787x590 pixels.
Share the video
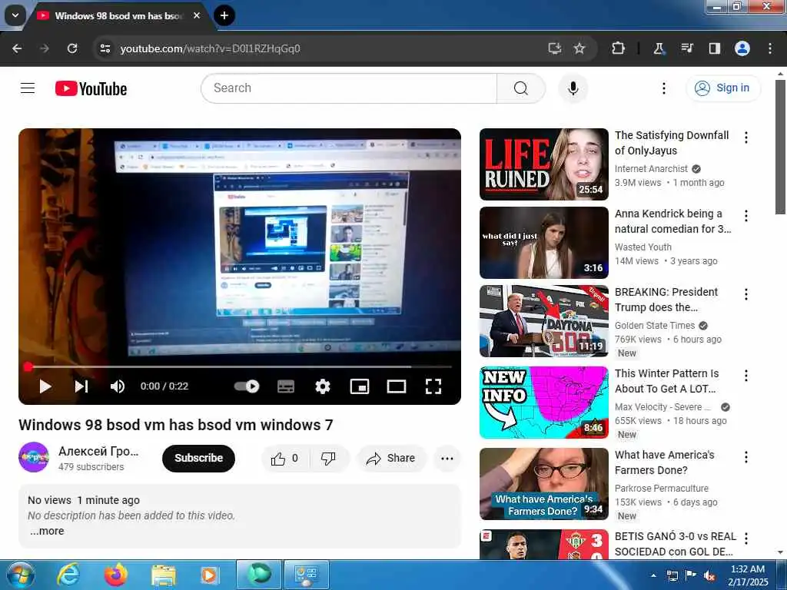tap(391, 458)
